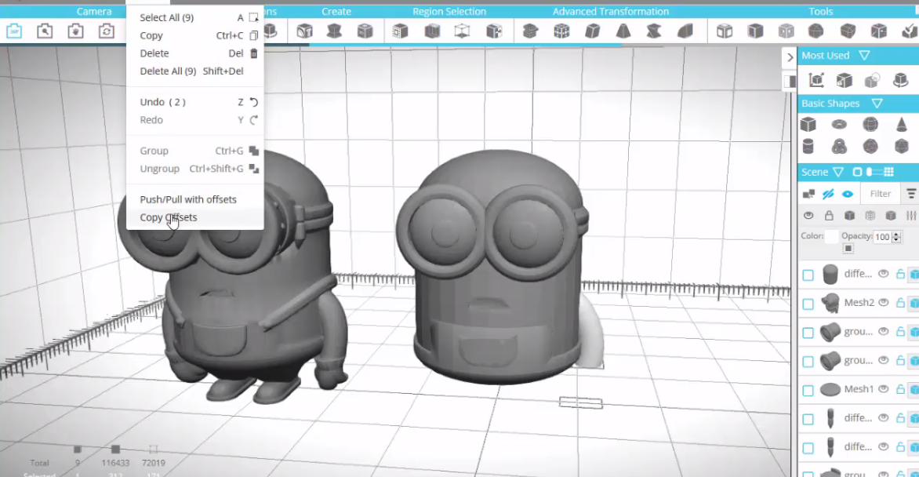Click the panel layout toggle below arrow
Screen dimensions: 919x477
[790, 81]
